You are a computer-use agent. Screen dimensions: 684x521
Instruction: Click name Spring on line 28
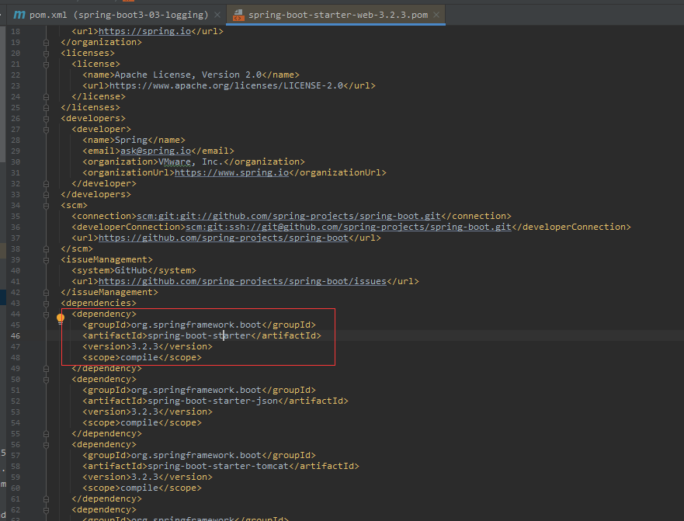[x=131, y=141]
